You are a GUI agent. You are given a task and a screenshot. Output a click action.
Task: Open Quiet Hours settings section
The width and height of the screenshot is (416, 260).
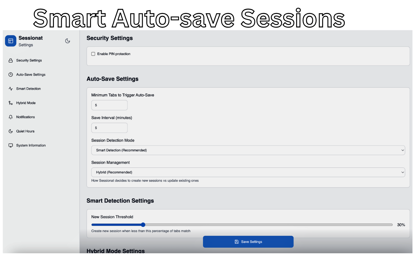[x=25, y=131]
